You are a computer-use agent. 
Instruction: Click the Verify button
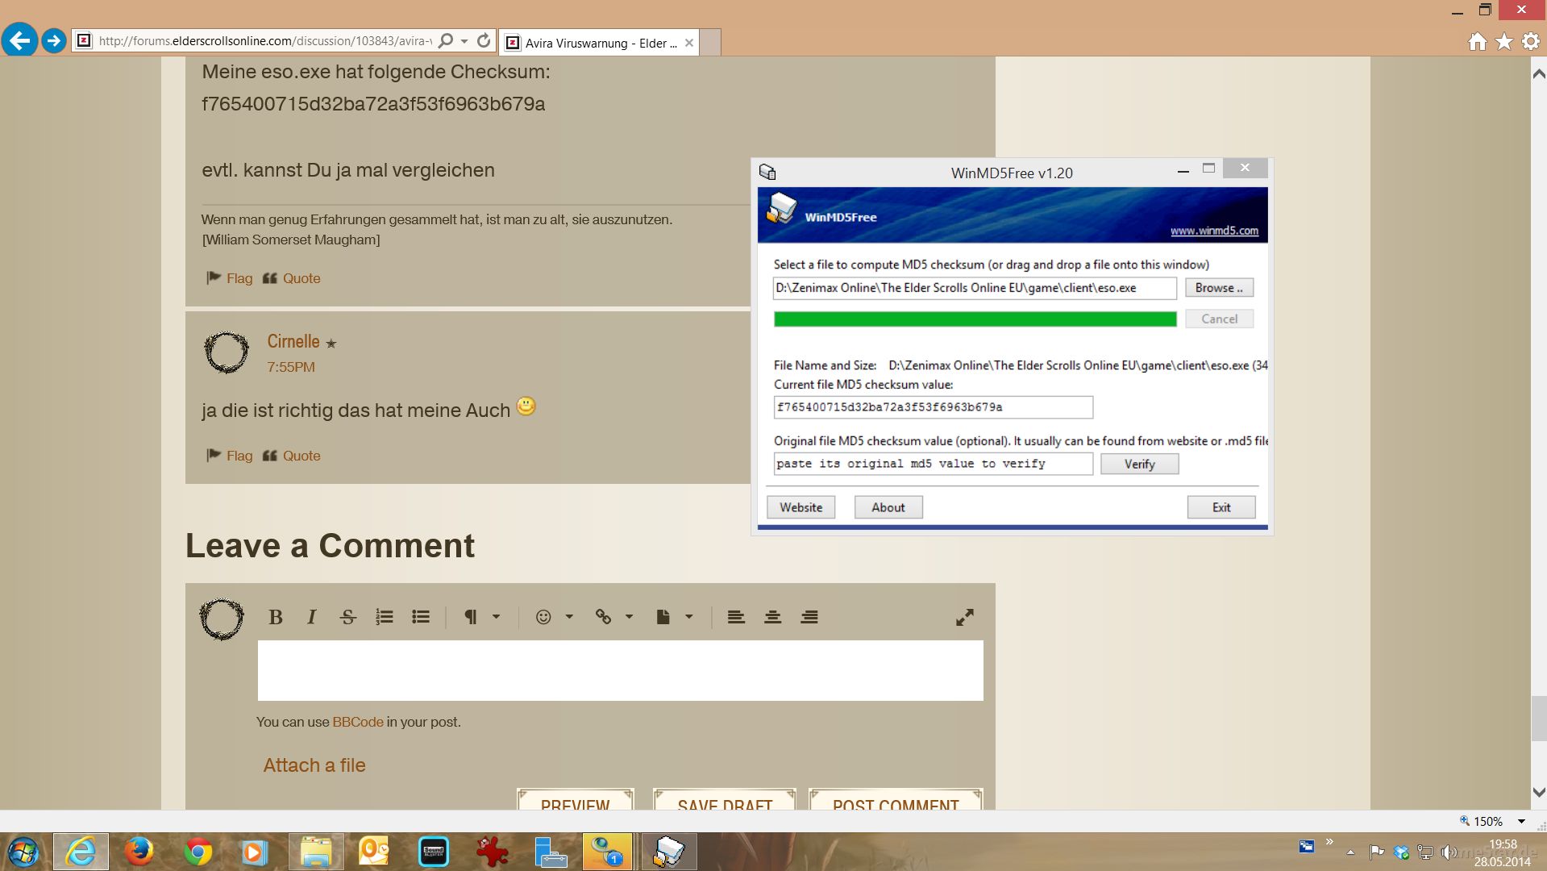(x=1140, y=464)
